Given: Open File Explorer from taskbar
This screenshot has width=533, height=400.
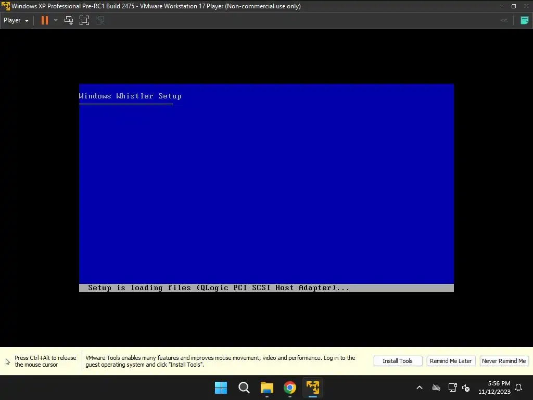Looking at the screenshot, I should point(267,387).
